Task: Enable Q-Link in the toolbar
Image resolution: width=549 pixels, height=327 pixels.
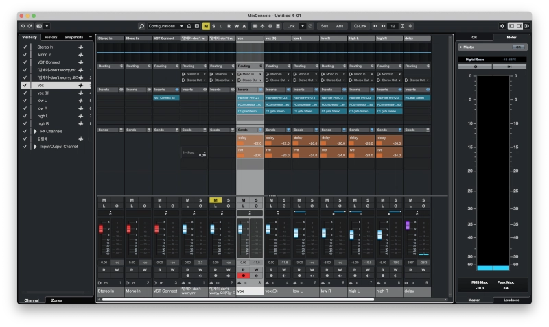Action: [360, 26]
